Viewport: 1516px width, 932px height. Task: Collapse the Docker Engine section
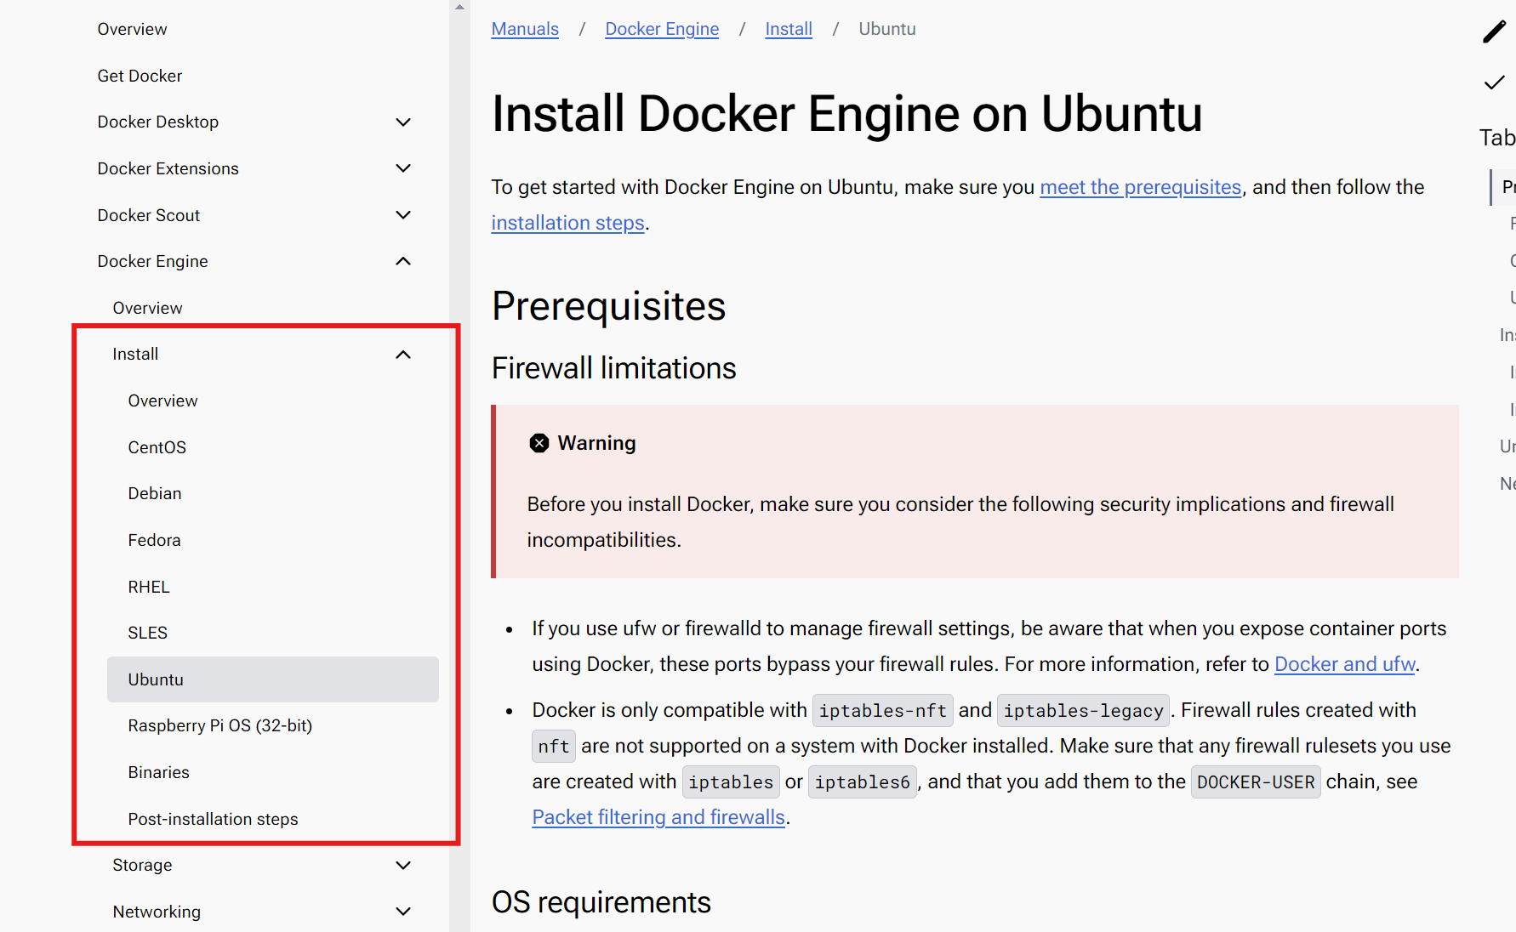pos(403,261)
